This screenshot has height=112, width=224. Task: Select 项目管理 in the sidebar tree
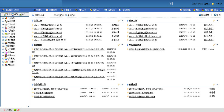coord(11,46)
